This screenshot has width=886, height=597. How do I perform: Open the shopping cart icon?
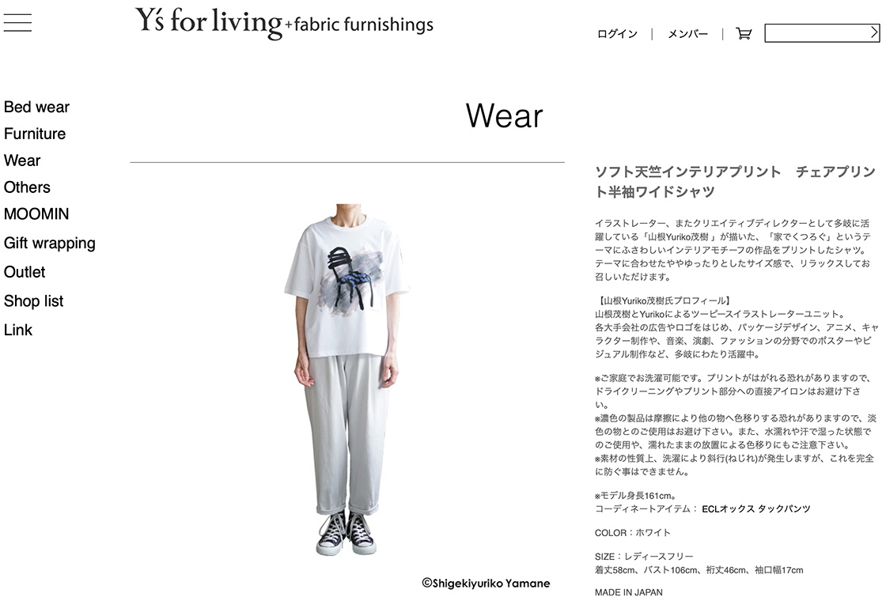(744, 34)
